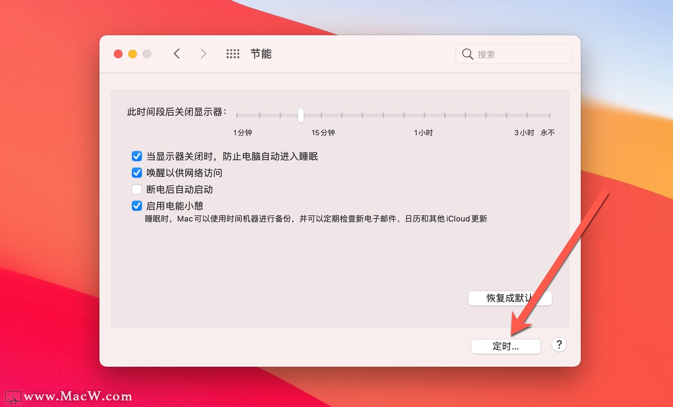Disable 启用电能小憩 checkbox
The image size is (673, 407).
[137, 206]
